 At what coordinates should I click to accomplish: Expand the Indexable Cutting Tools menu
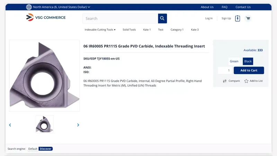coord(100,30)
